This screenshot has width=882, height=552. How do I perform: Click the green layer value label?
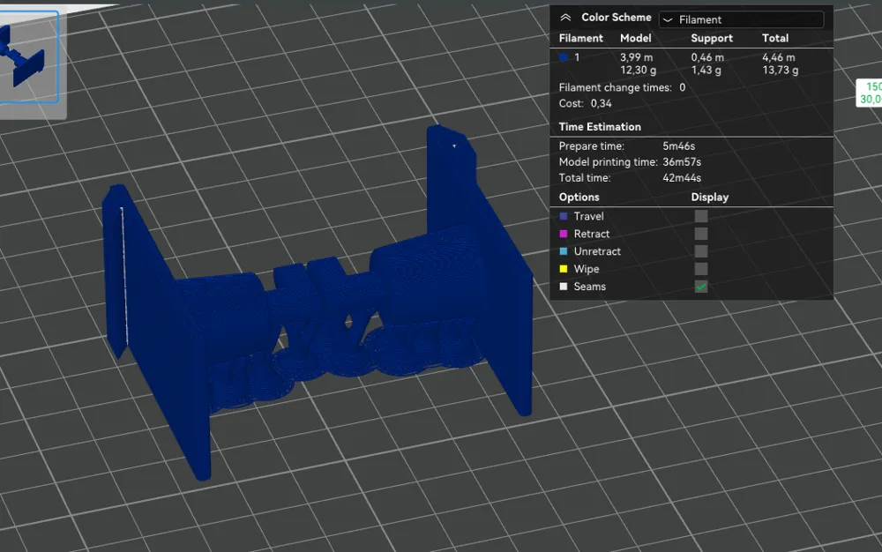pos(869,93)
